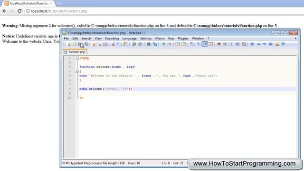Open the Run menu
304x171 pixels.
pos(171,38)
